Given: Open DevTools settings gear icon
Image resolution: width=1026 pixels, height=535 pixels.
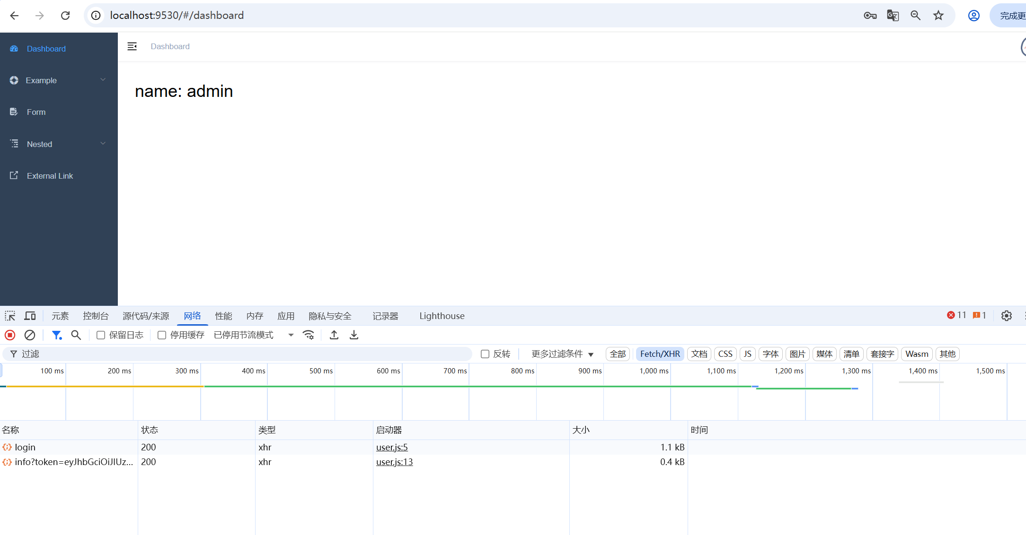Looking at the screenshot, I should tap(1007, 316).
